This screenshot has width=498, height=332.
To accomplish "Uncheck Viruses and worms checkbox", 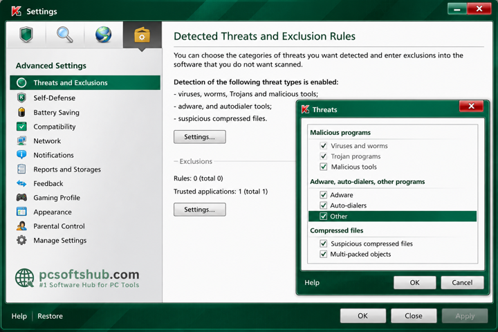I will click(324, 146).
